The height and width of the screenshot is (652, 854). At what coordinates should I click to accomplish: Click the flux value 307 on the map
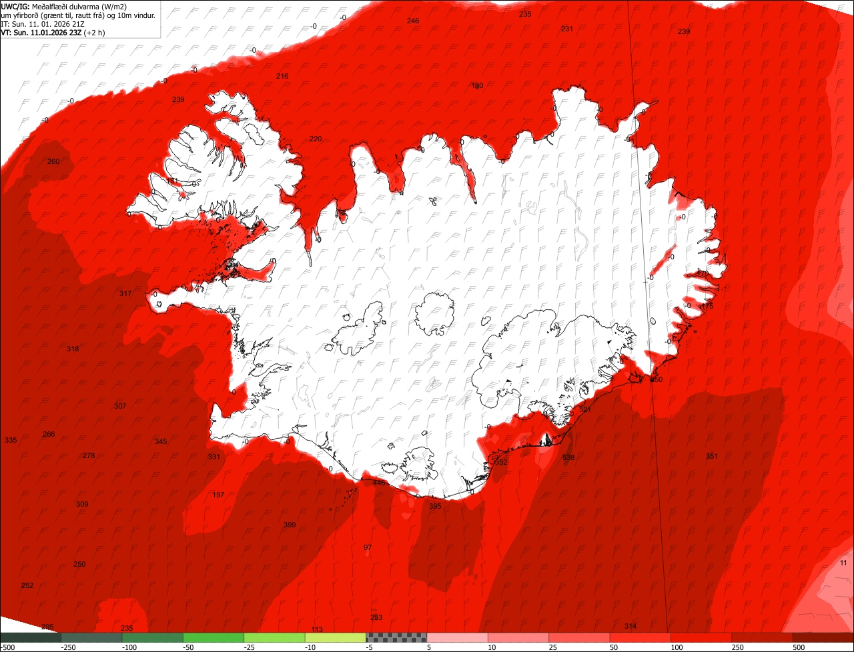[120, 406]
